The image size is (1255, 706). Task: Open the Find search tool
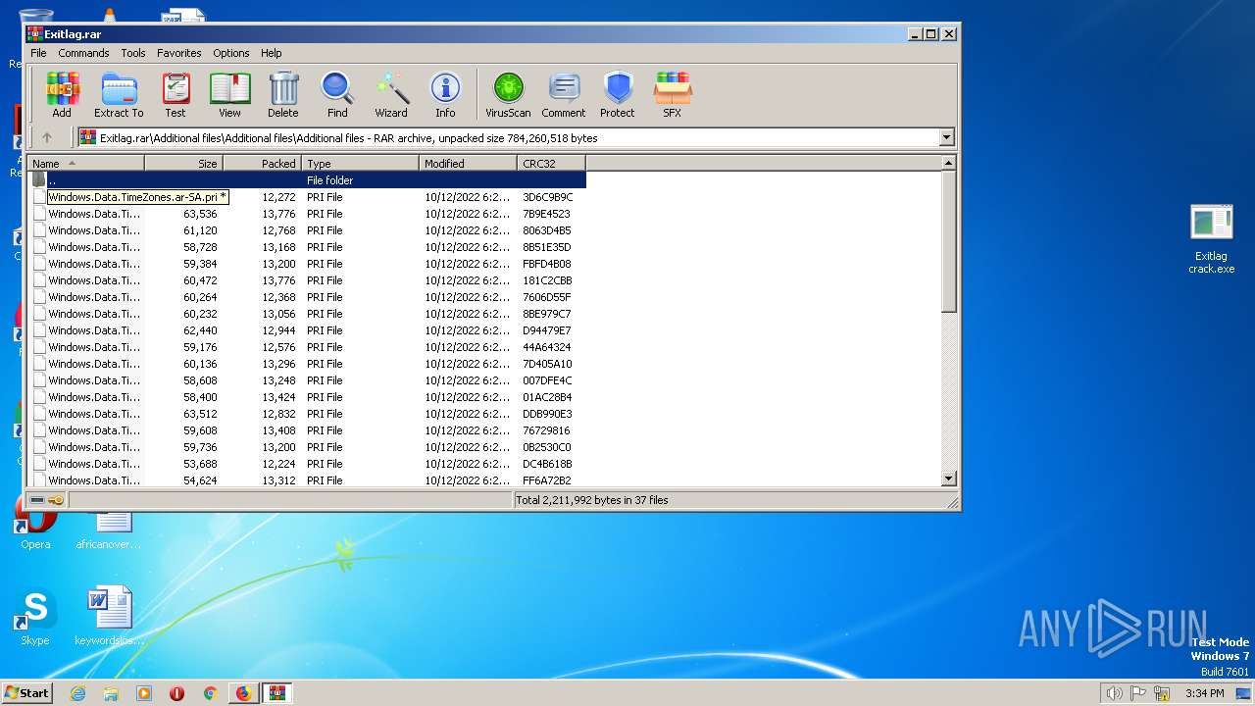pyautogui.click(x=337, y=94)
